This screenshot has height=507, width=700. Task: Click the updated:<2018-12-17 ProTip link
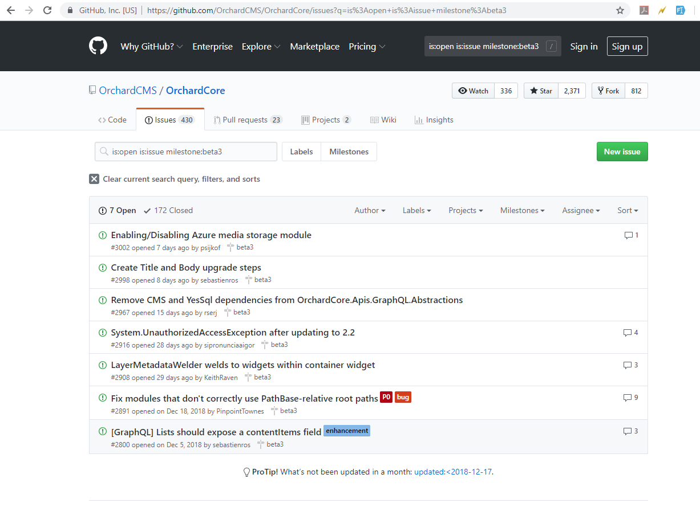coord(452,472)
